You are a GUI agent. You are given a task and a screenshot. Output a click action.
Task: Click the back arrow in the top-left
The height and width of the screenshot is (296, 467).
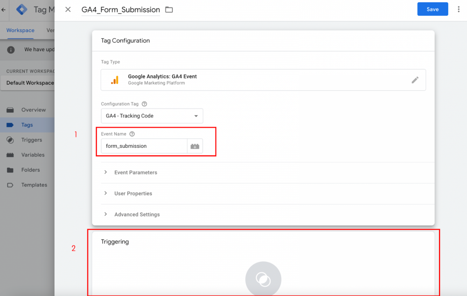[x=4, y=9]
